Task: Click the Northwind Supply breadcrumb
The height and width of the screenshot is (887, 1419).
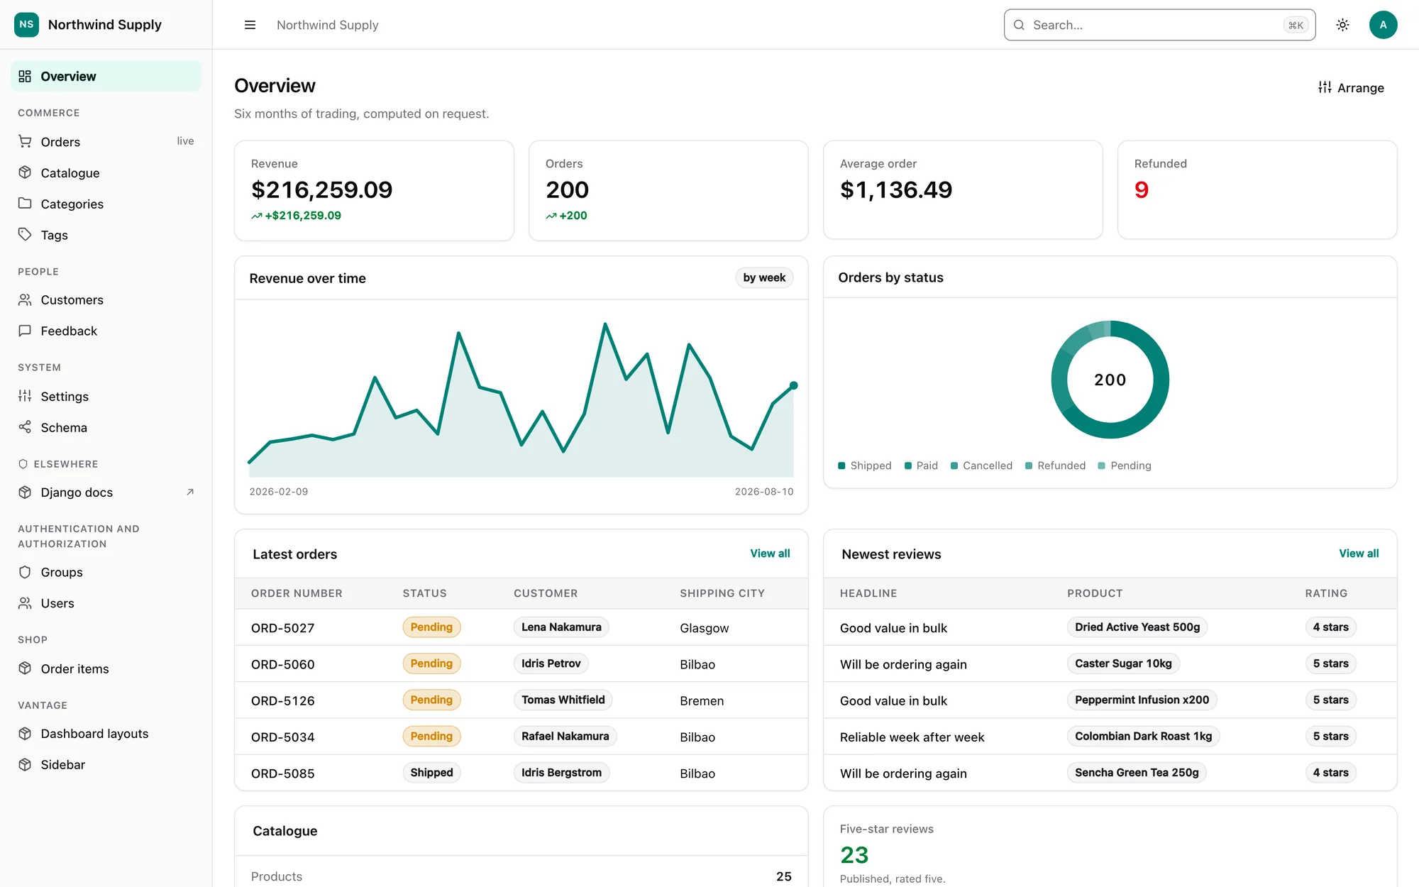Action: click(x=327, y=25)
